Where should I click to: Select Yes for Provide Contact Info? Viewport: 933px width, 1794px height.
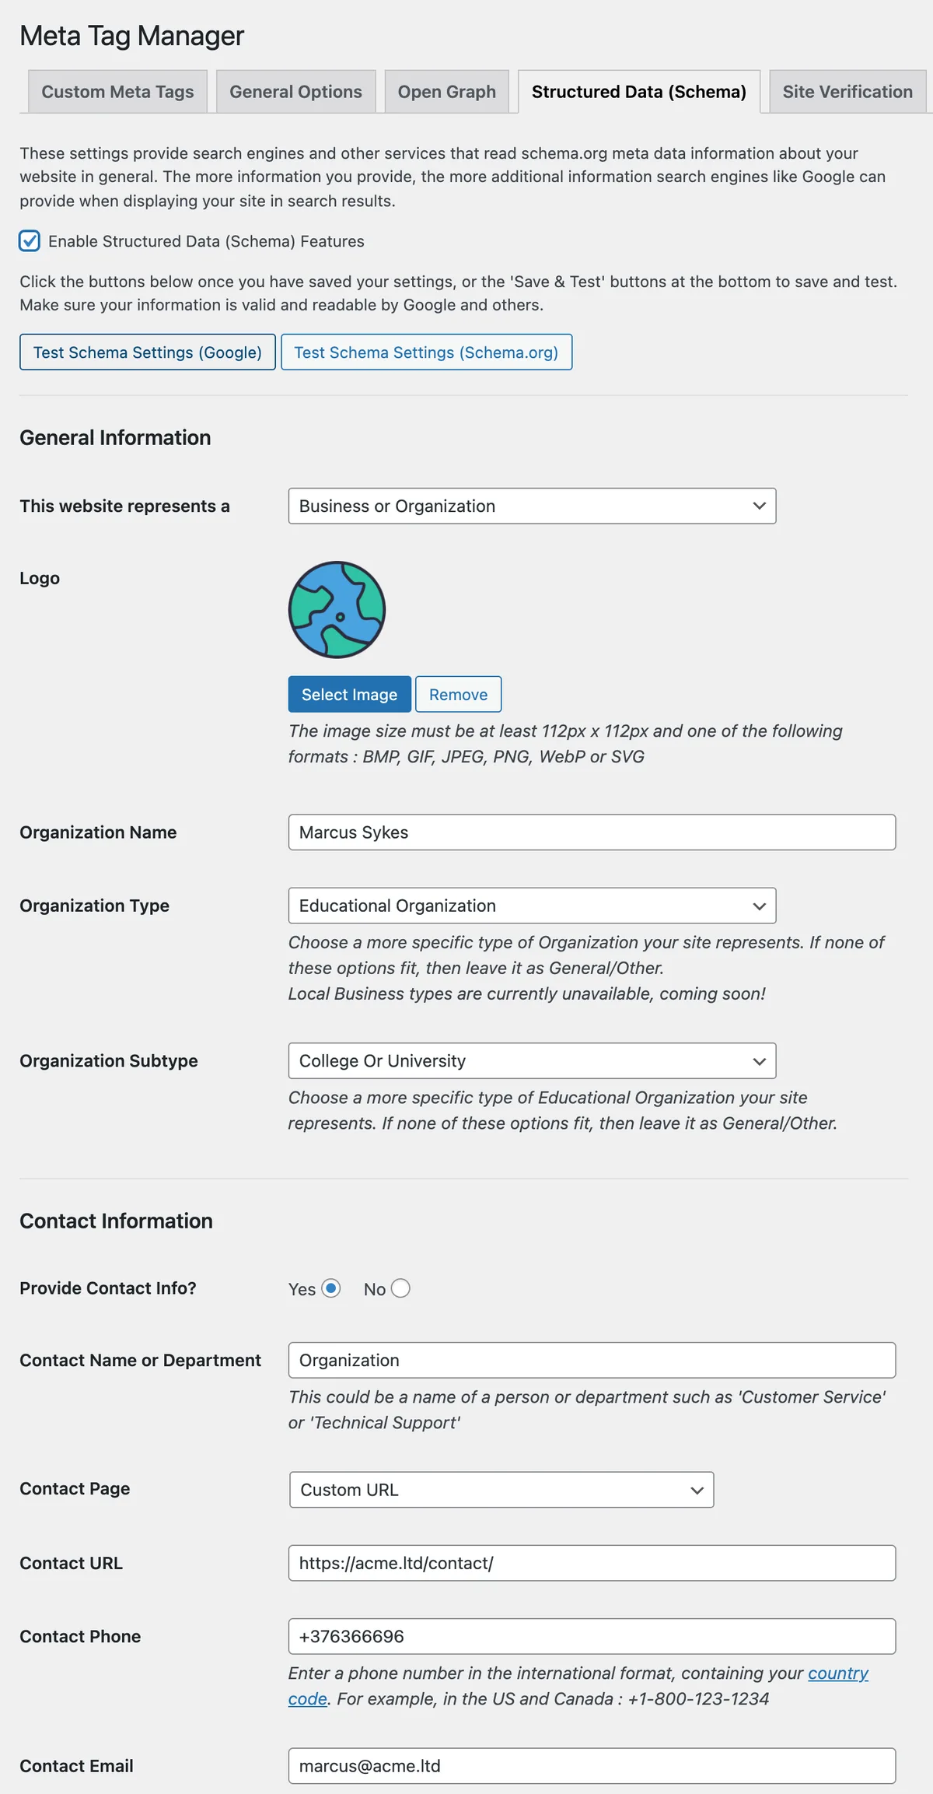coord(331,1288)
